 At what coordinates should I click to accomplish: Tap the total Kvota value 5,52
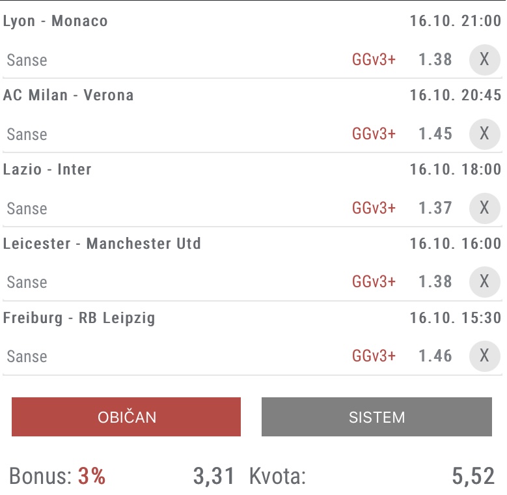click(473, 476)
